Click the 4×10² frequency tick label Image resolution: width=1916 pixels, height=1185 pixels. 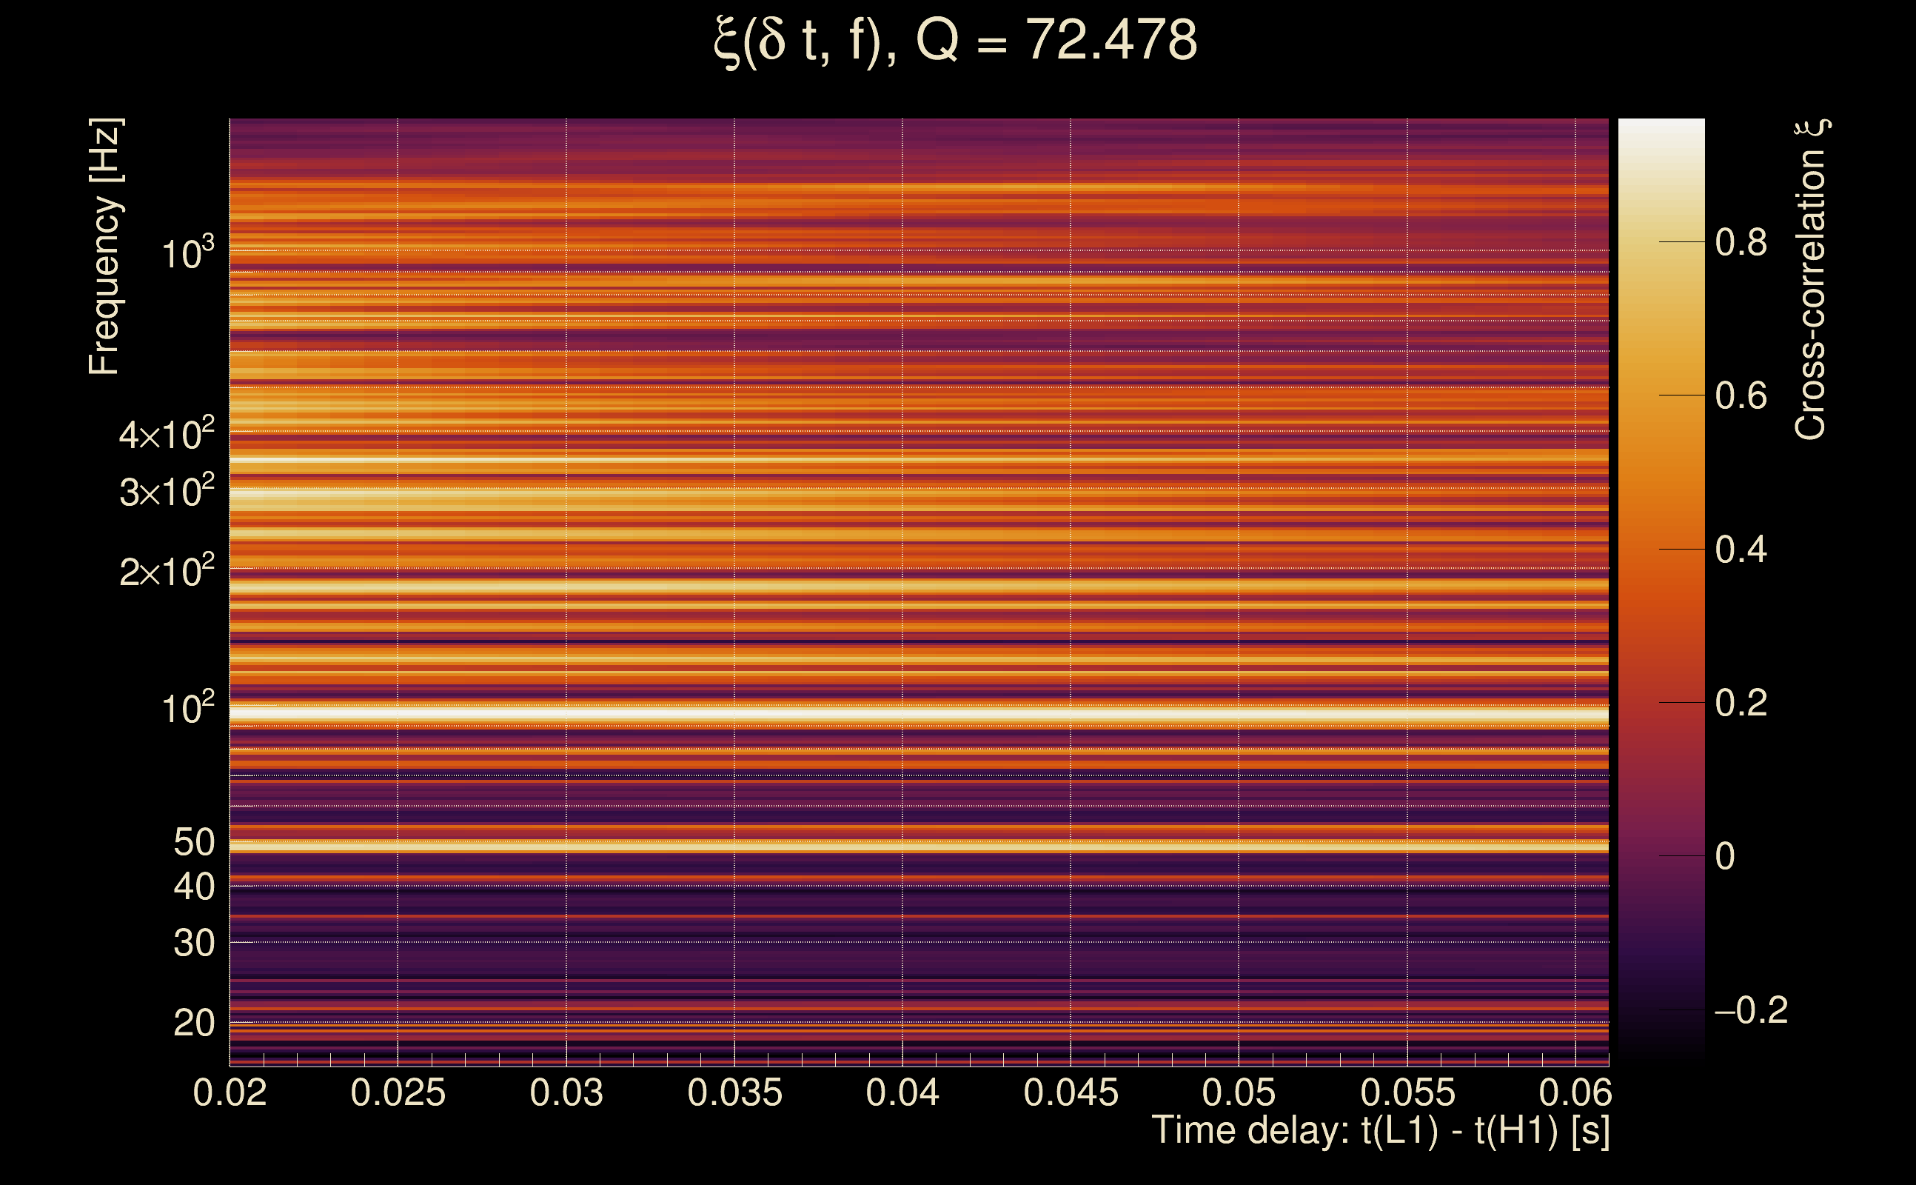point(166,434)
